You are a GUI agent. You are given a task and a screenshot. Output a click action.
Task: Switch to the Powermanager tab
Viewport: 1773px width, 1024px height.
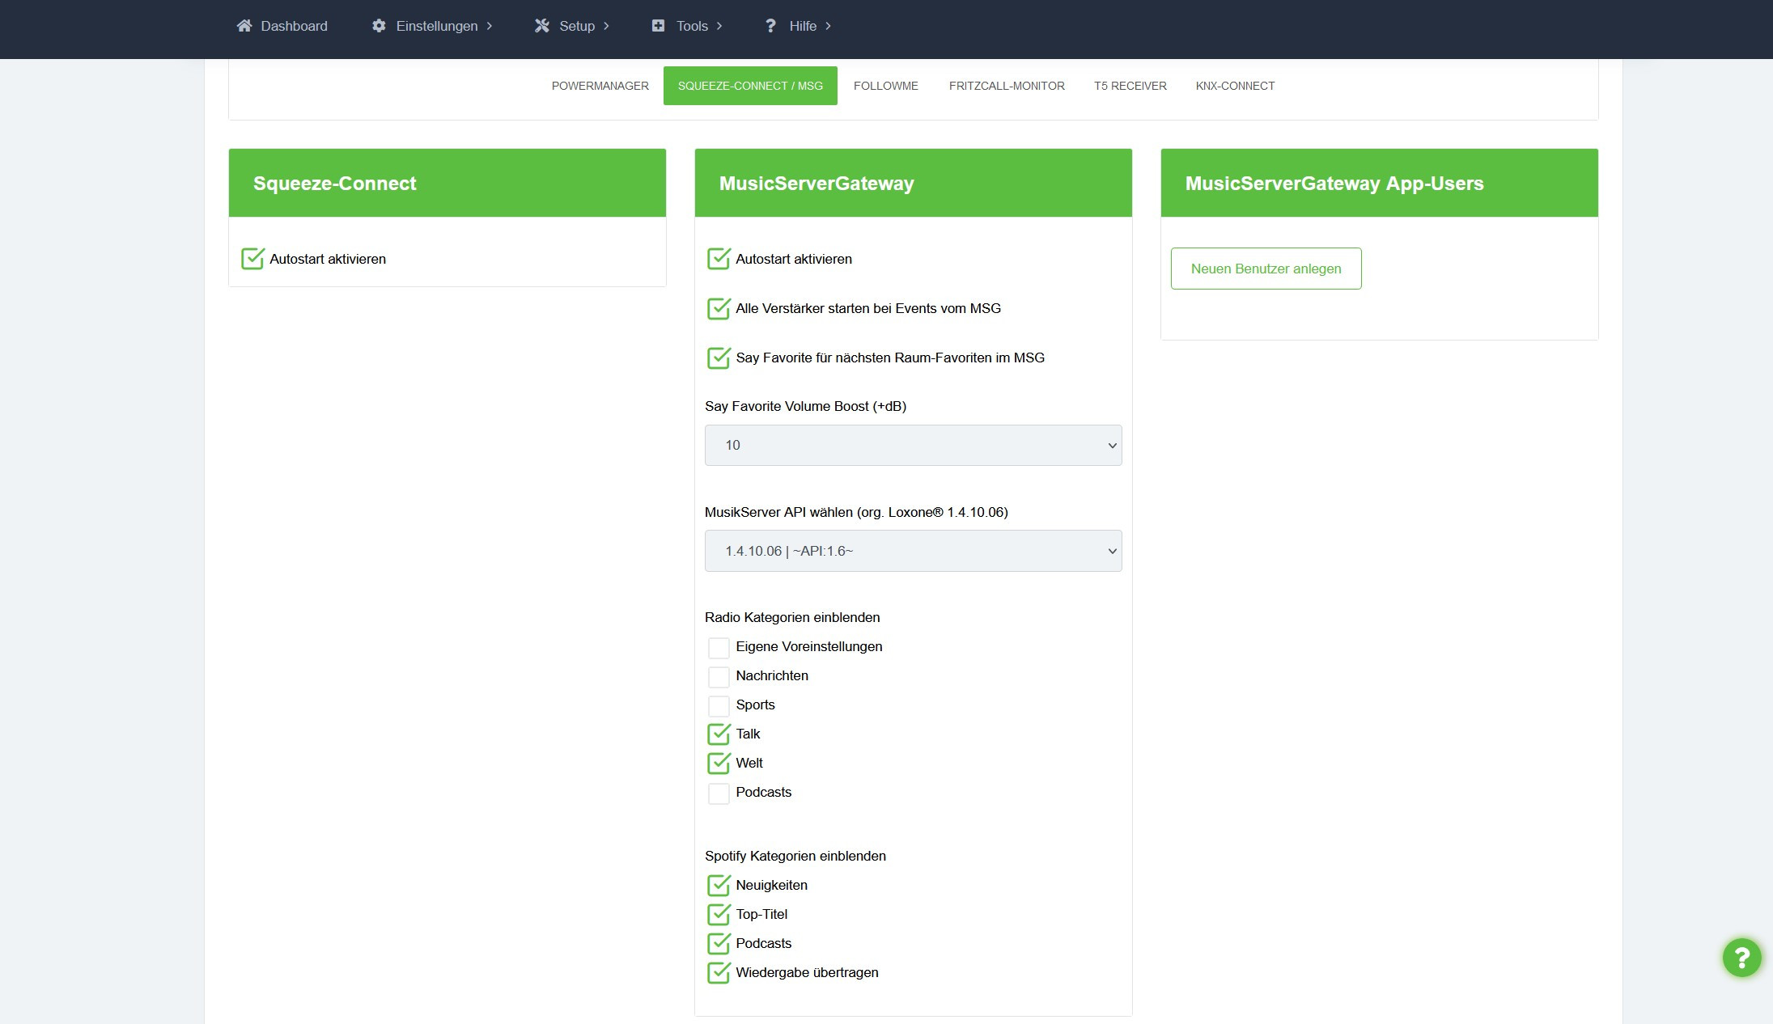pyautogui.click(x=600, y=86)
